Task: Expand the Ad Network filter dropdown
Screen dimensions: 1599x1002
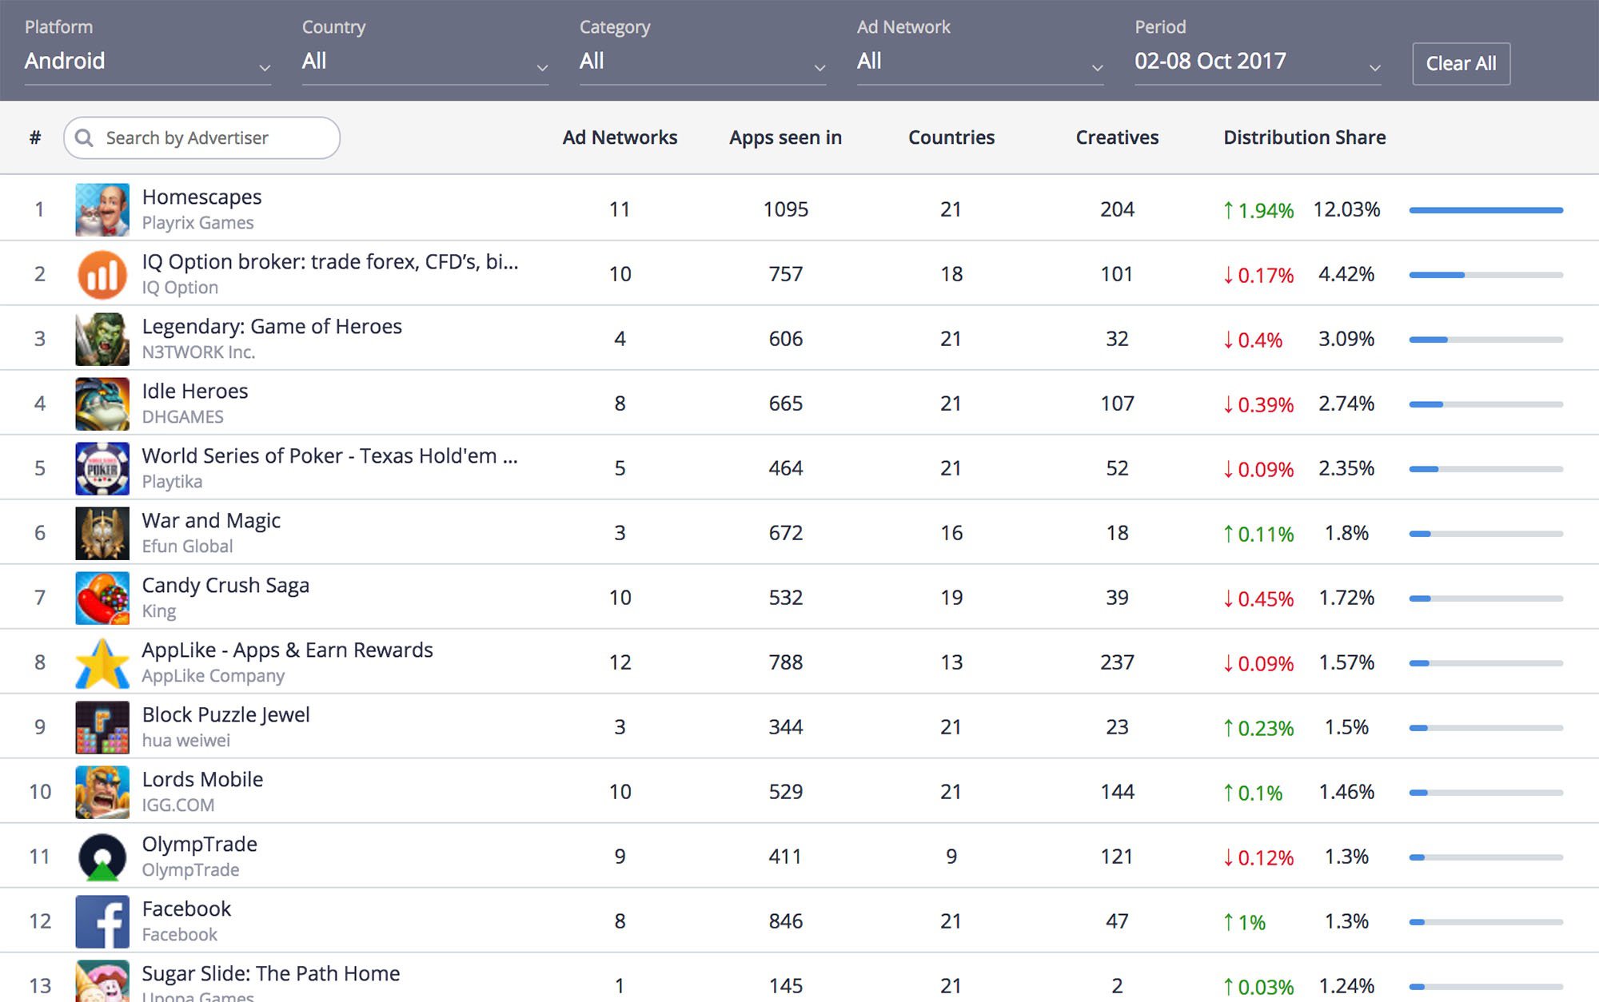Action: coord(980,62)
